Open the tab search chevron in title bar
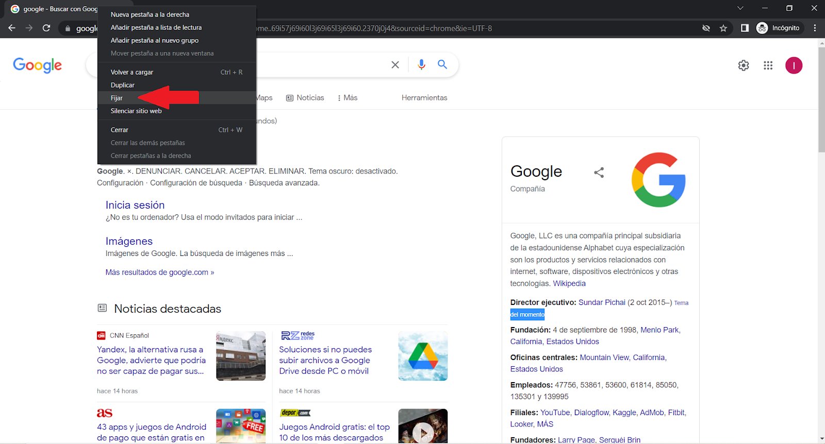 point(740,8)
